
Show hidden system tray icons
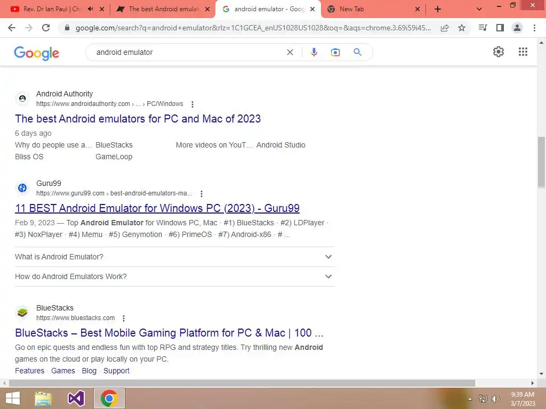click(470, 399)
